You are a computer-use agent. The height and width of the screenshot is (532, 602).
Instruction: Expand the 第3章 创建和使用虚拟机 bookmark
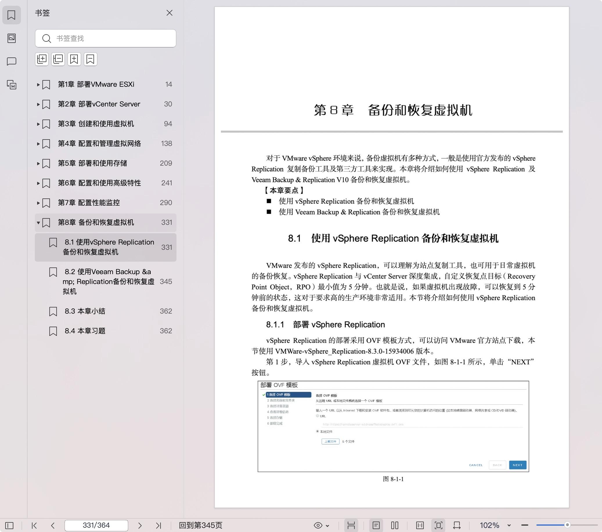tap(38, 124)
